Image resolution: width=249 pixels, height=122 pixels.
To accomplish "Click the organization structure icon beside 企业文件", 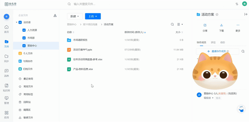I will coord(55,16).
